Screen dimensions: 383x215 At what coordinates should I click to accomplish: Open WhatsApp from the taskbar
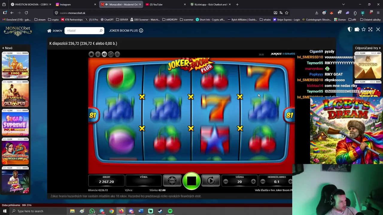(92, 211)
